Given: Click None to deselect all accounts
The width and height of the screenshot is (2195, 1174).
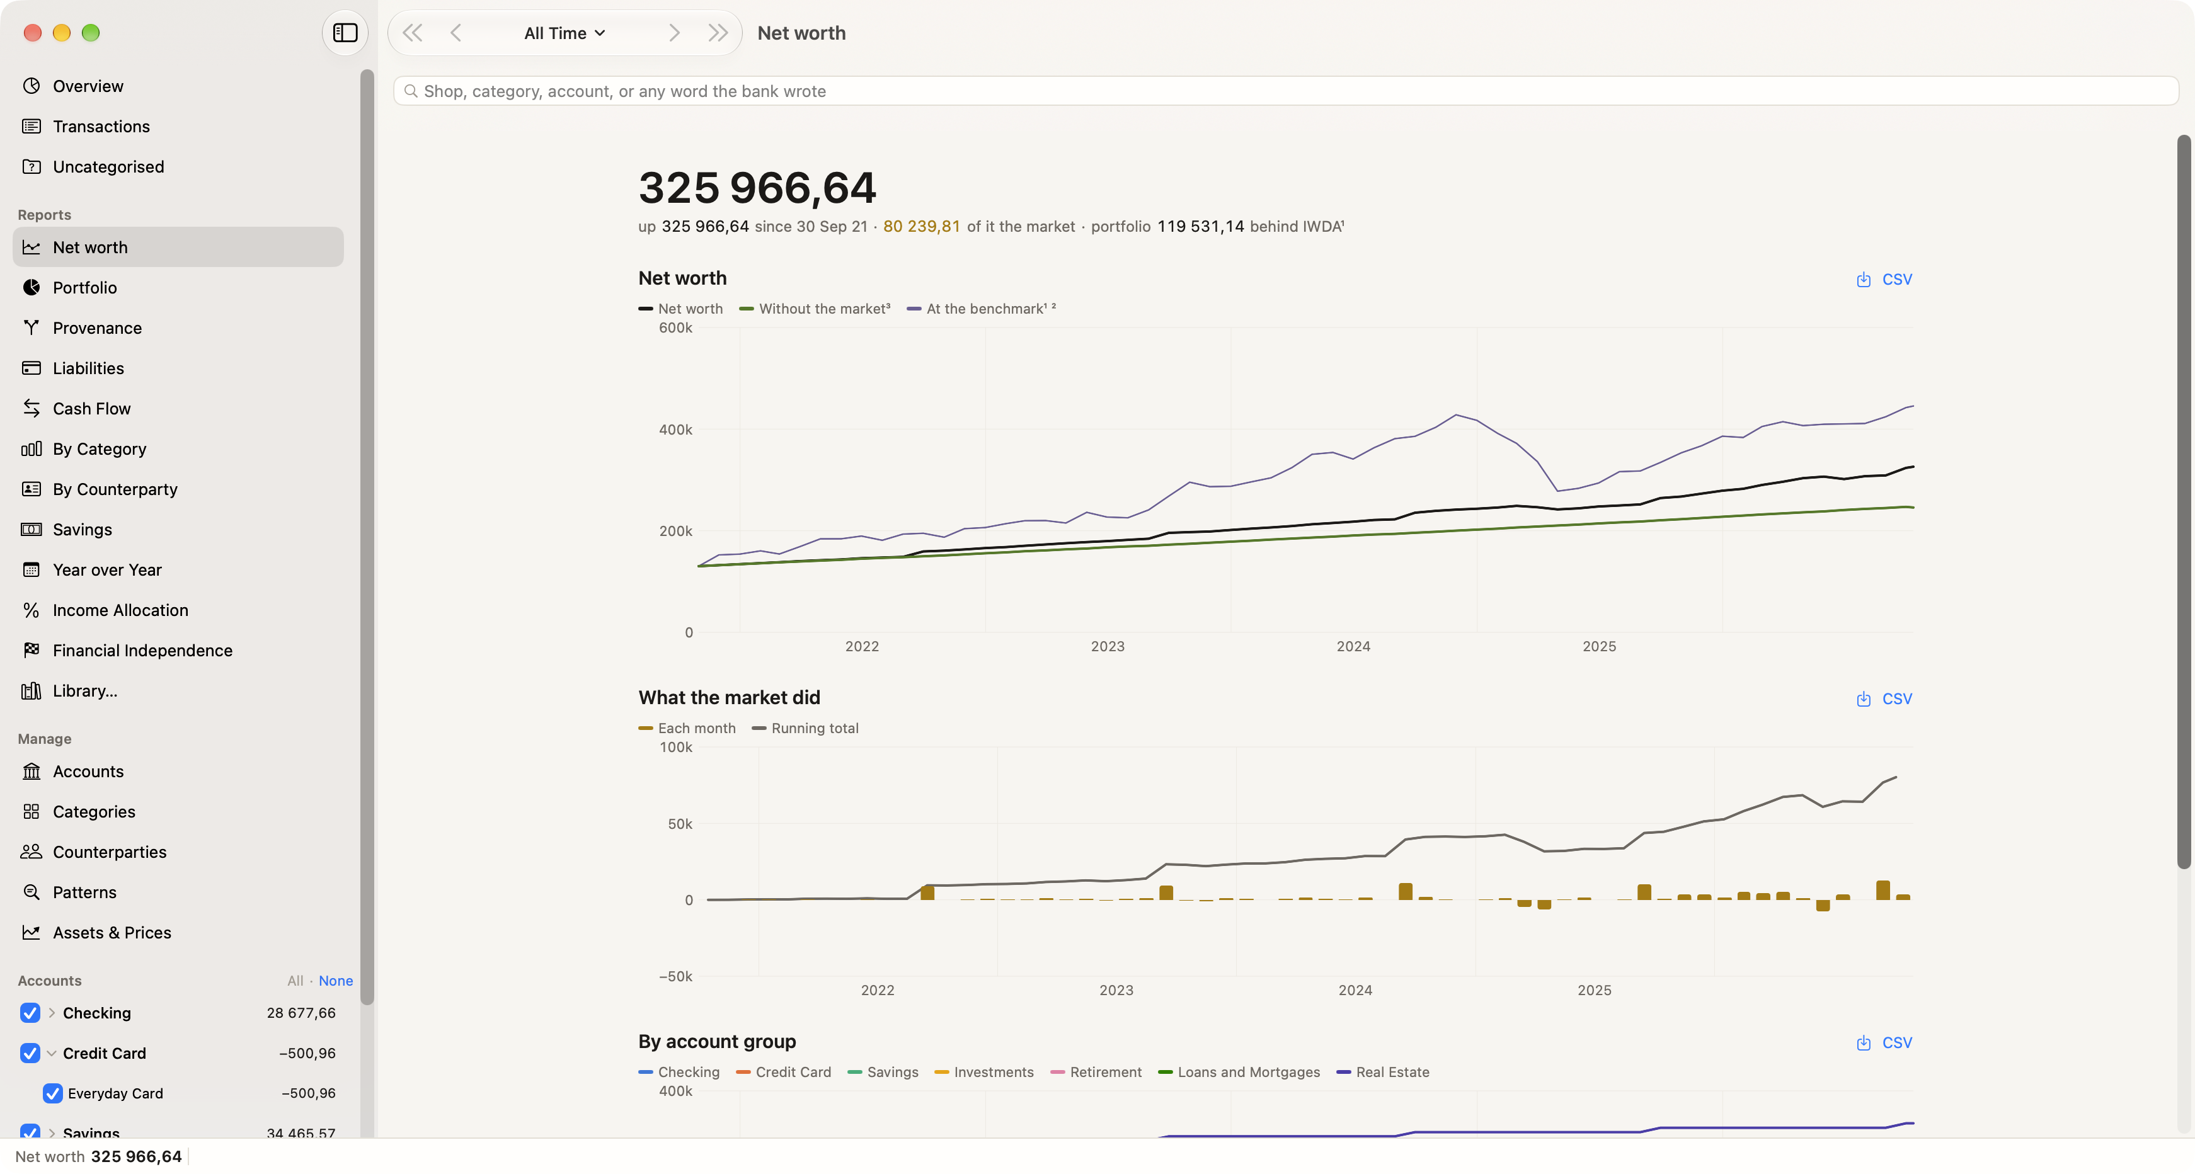Looking at the screenshot, I should coord(336,981).
